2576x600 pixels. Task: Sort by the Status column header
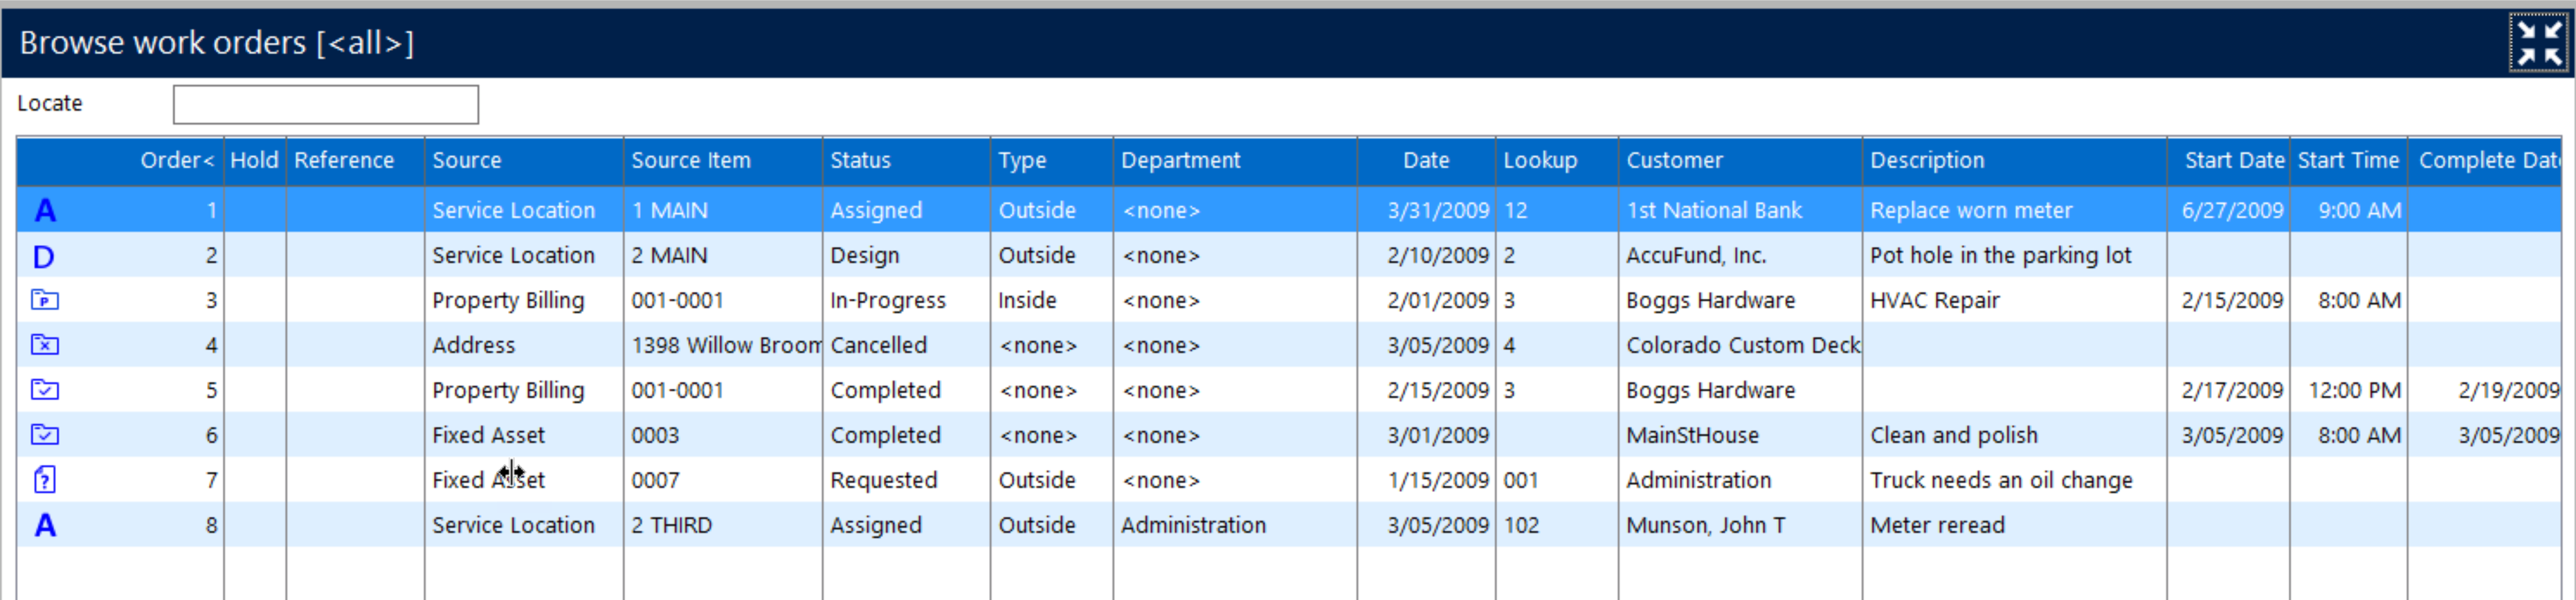pyautogui.click(x=860, y=160)
